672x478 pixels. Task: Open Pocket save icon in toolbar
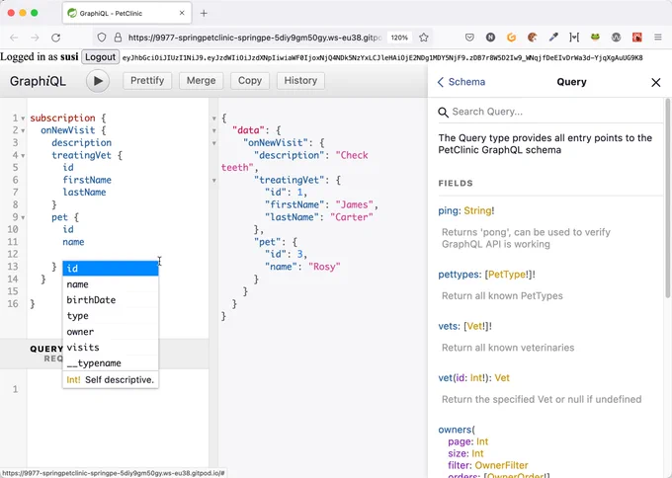click(x=469, y=38)
